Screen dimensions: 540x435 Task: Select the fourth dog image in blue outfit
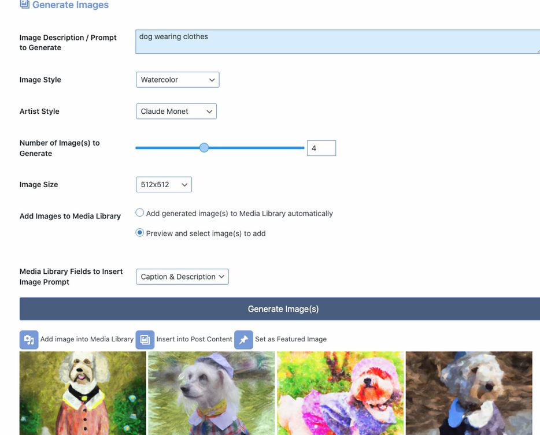469,393
